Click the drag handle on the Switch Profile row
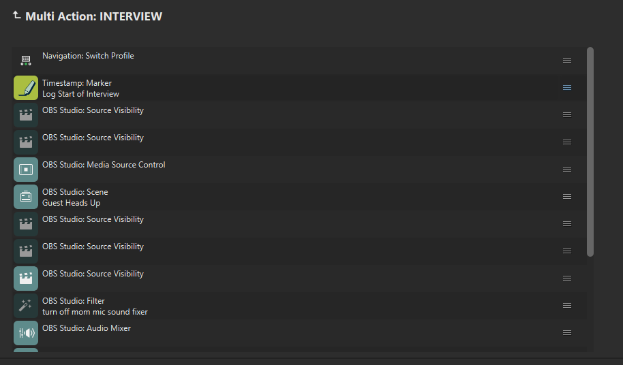Screen dimensions: 623x365 (566, 61)
